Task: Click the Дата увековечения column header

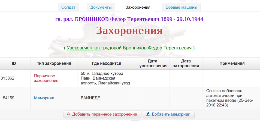Action: click(x=152, y=64)
